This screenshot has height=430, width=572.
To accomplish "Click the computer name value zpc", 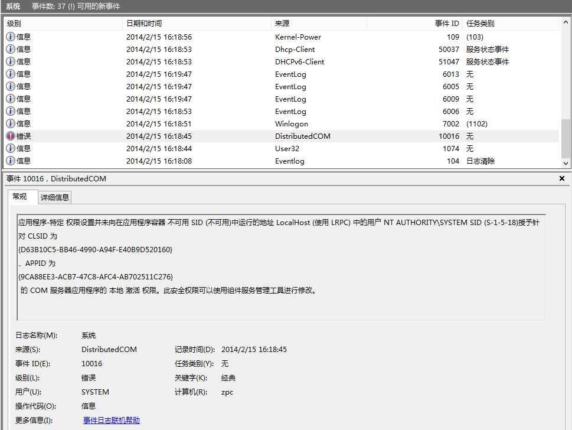I will tap(227, 392).
